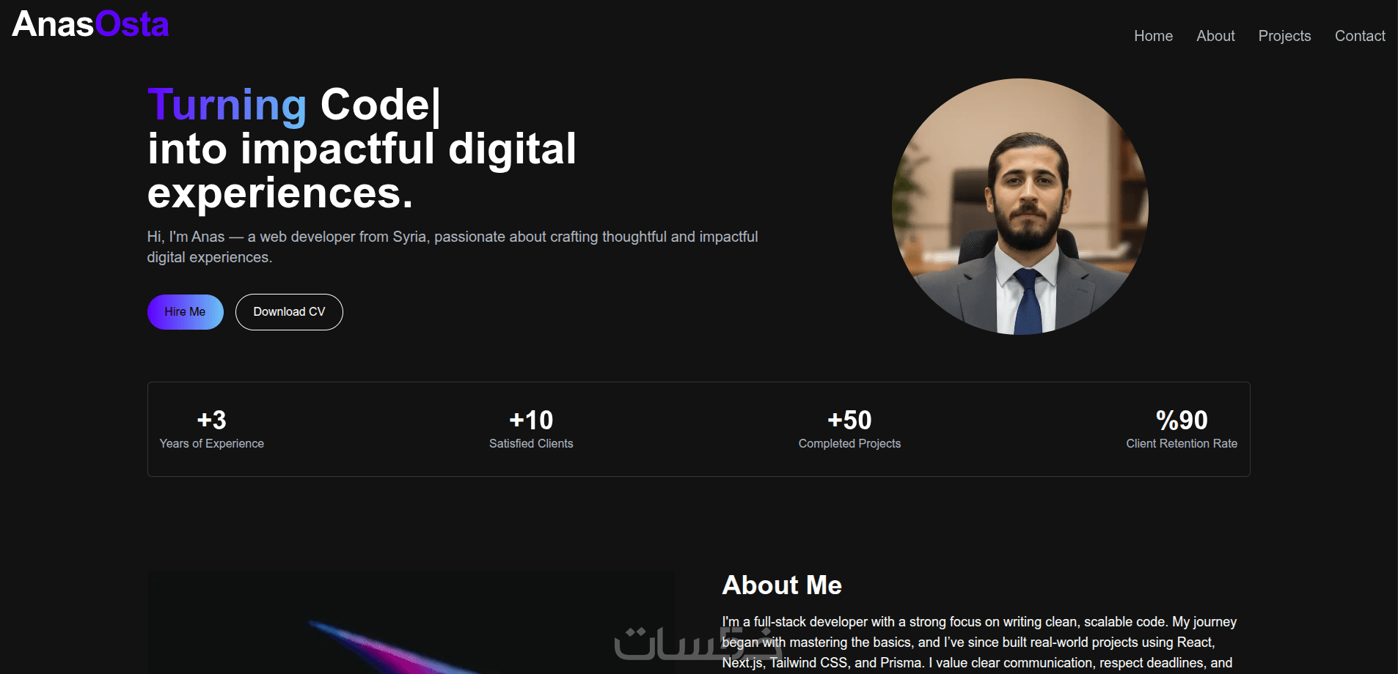Open the Projects nav link
The width and height of the screenshot is (1398, 674).
pyautogui.click(x=1284, y=36)
